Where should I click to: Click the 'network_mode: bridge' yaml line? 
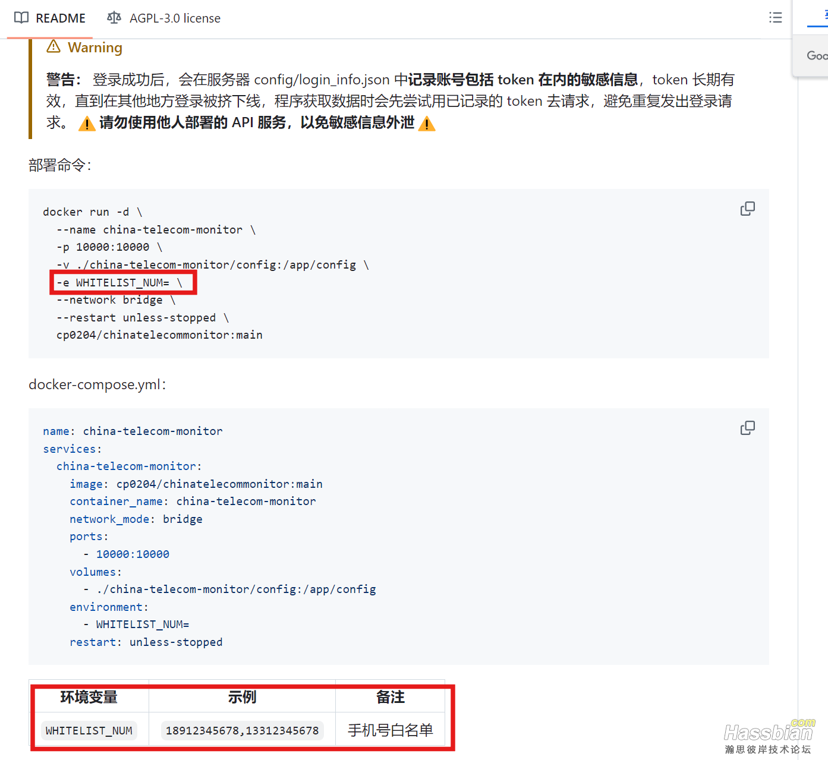click(x=136, y=519)
